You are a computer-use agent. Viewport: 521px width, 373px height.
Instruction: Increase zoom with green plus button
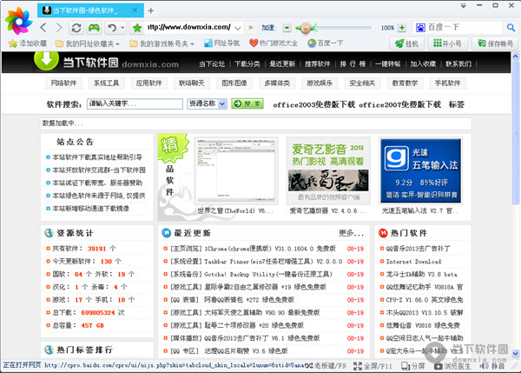point(402,28)
